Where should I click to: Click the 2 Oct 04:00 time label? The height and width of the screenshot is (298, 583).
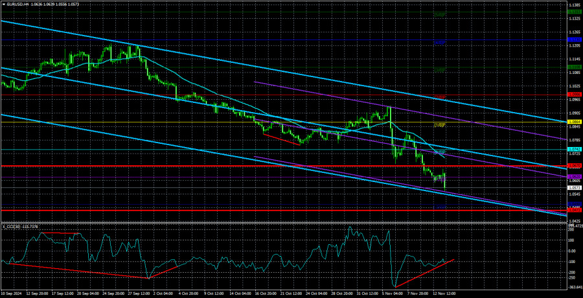click(x=165, y=292)
